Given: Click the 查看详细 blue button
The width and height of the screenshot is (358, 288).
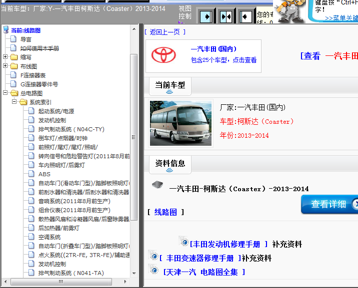Looking at the screenshot, I should (x=329, y=204).
